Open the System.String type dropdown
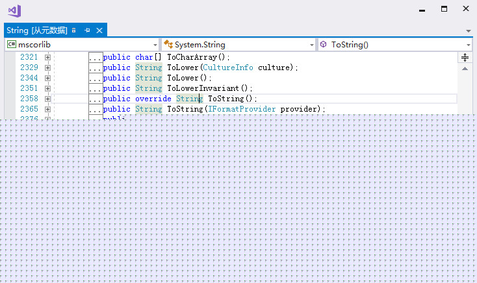Screen dimensions: 477x283 (x=238, y=45)
